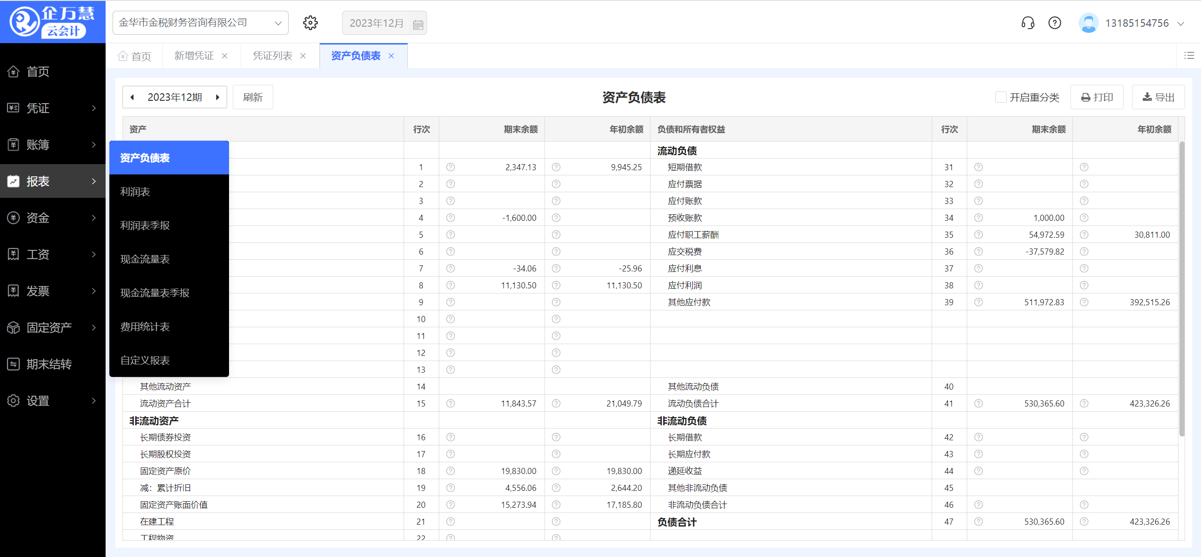
Task: Switch to the 凭证列表 tab
Action: point(273,55)
